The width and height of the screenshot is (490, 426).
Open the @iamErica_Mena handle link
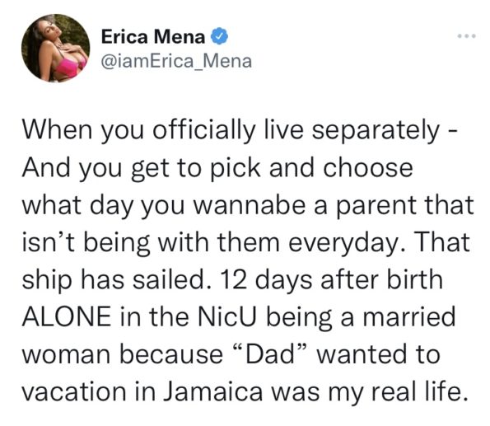[x=176, y=61]
